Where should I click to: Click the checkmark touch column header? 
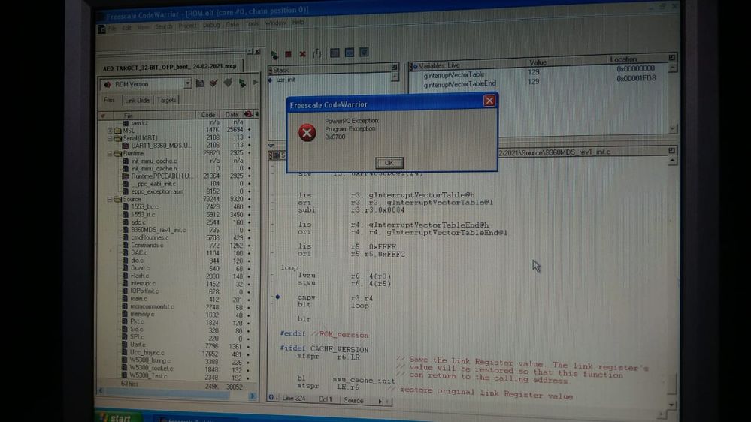[102, 116]
